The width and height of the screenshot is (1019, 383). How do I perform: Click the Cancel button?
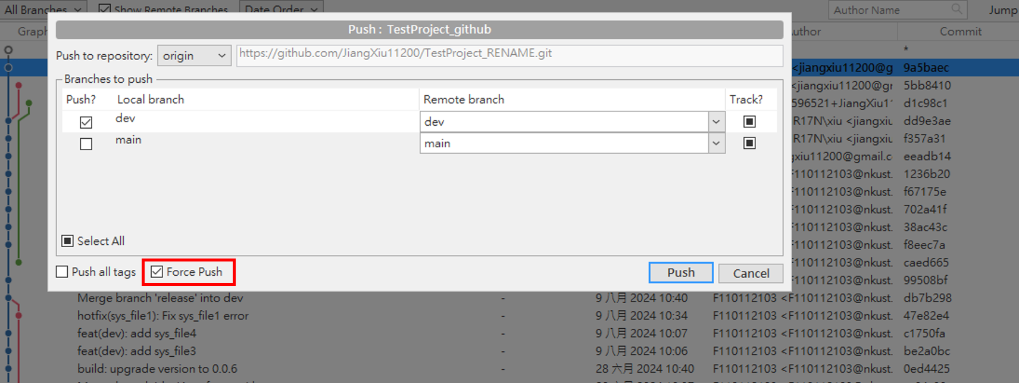pyautogui.click(x=751, y=273)
